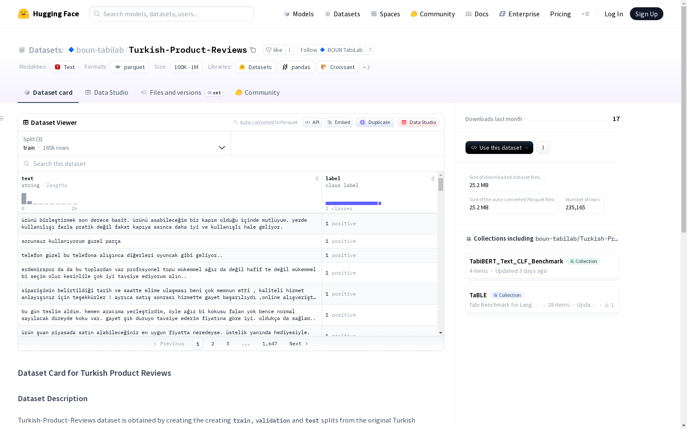Open the three-dot menu beside Use this dataset
687x429 pixels.
click(x=543, y=148)
